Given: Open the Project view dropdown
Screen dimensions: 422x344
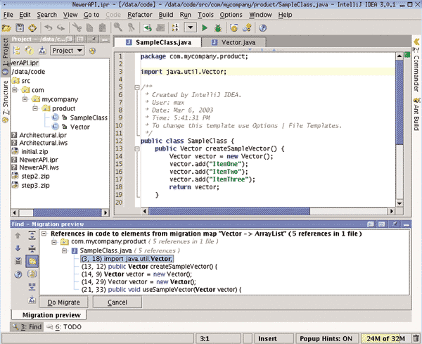Looking at the screenshot, I should (68, 51).
